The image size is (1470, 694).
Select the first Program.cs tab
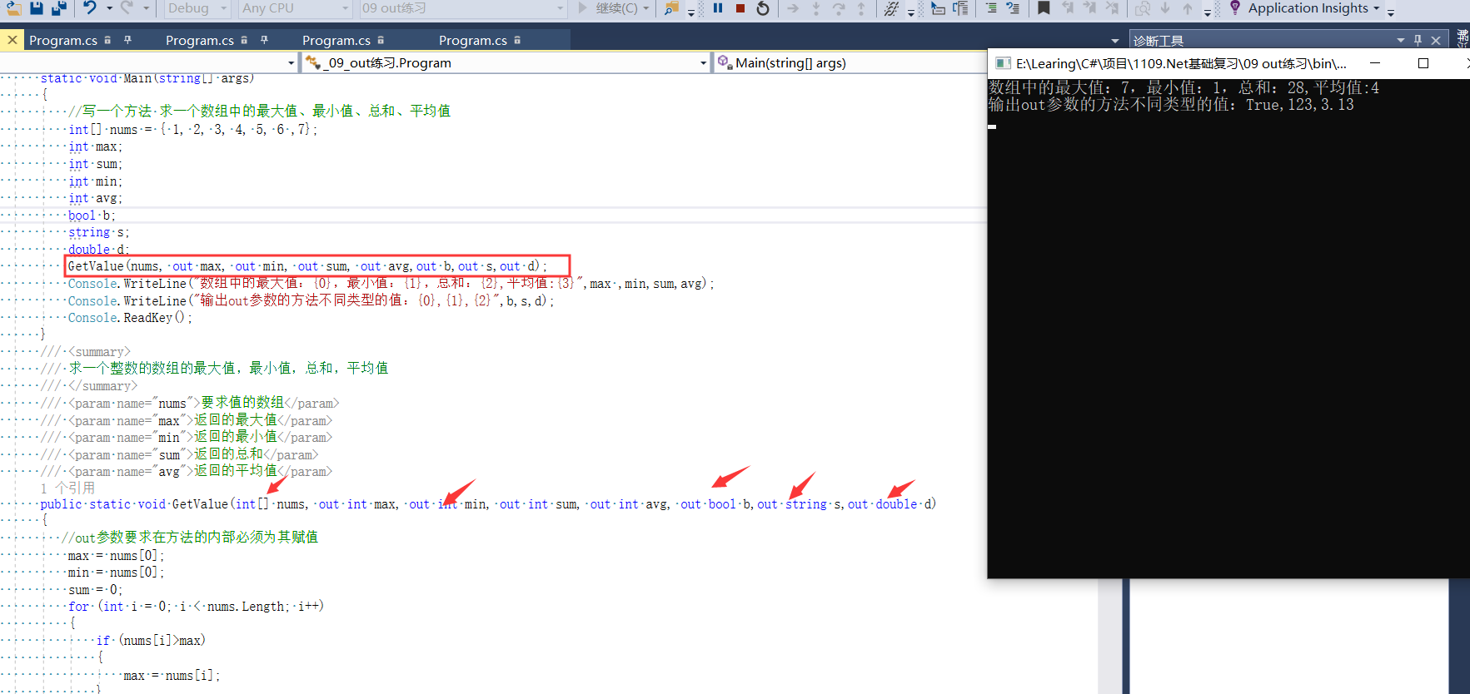pyautogui.click(x=63, y=40)
